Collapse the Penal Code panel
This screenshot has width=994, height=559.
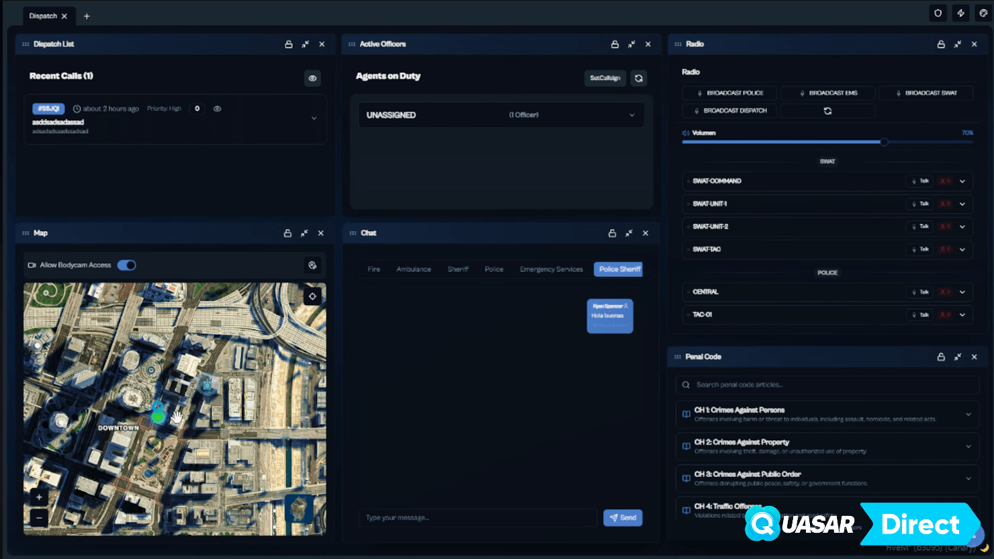coord(958,357)
